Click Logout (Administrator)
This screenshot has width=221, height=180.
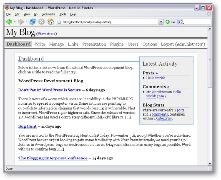tap(183, 44)
